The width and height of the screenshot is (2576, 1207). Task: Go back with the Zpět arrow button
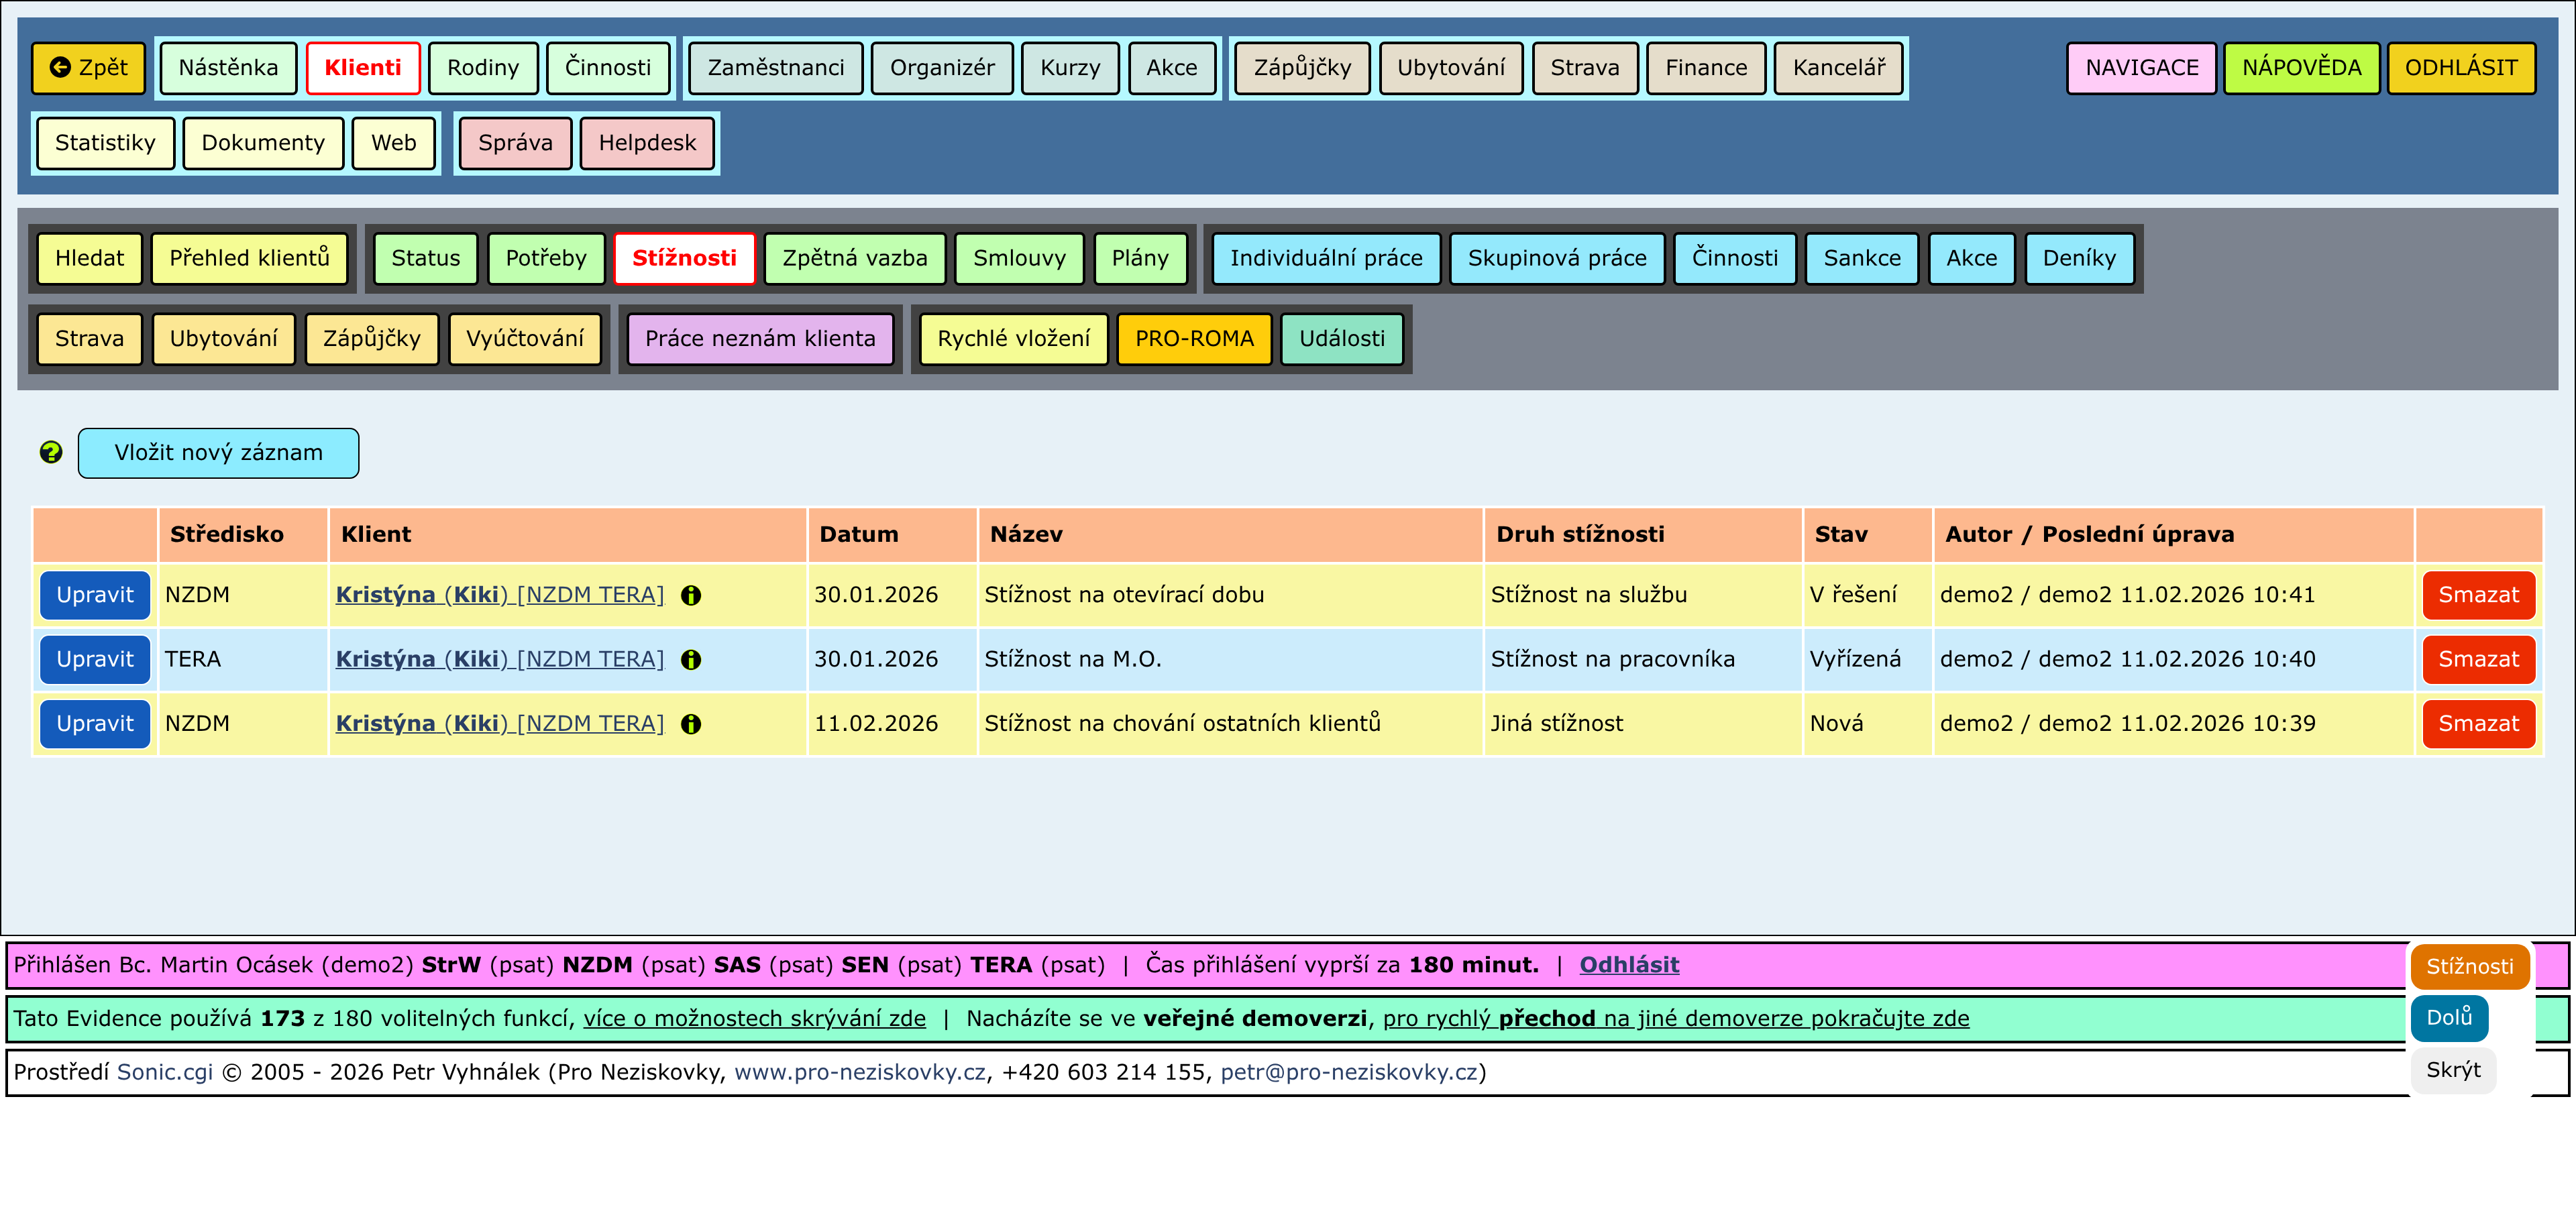(89, 68)
